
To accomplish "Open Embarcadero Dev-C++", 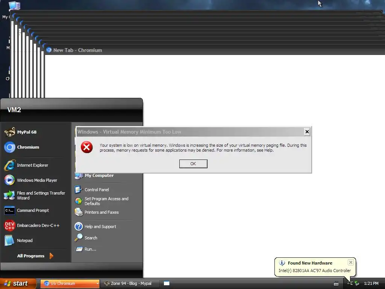I will pos(32,225).
